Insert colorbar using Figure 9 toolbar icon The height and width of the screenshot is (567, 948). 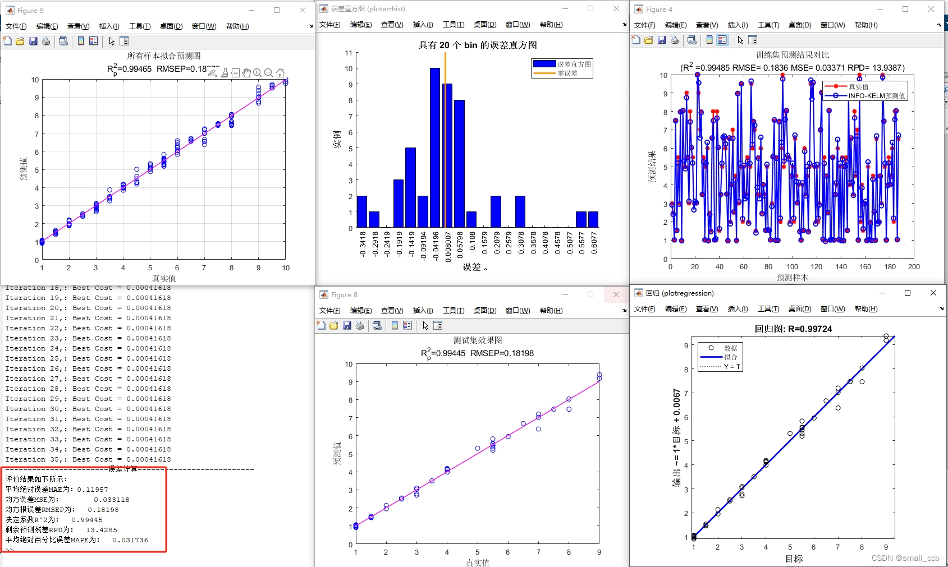[x=81, y=41]
